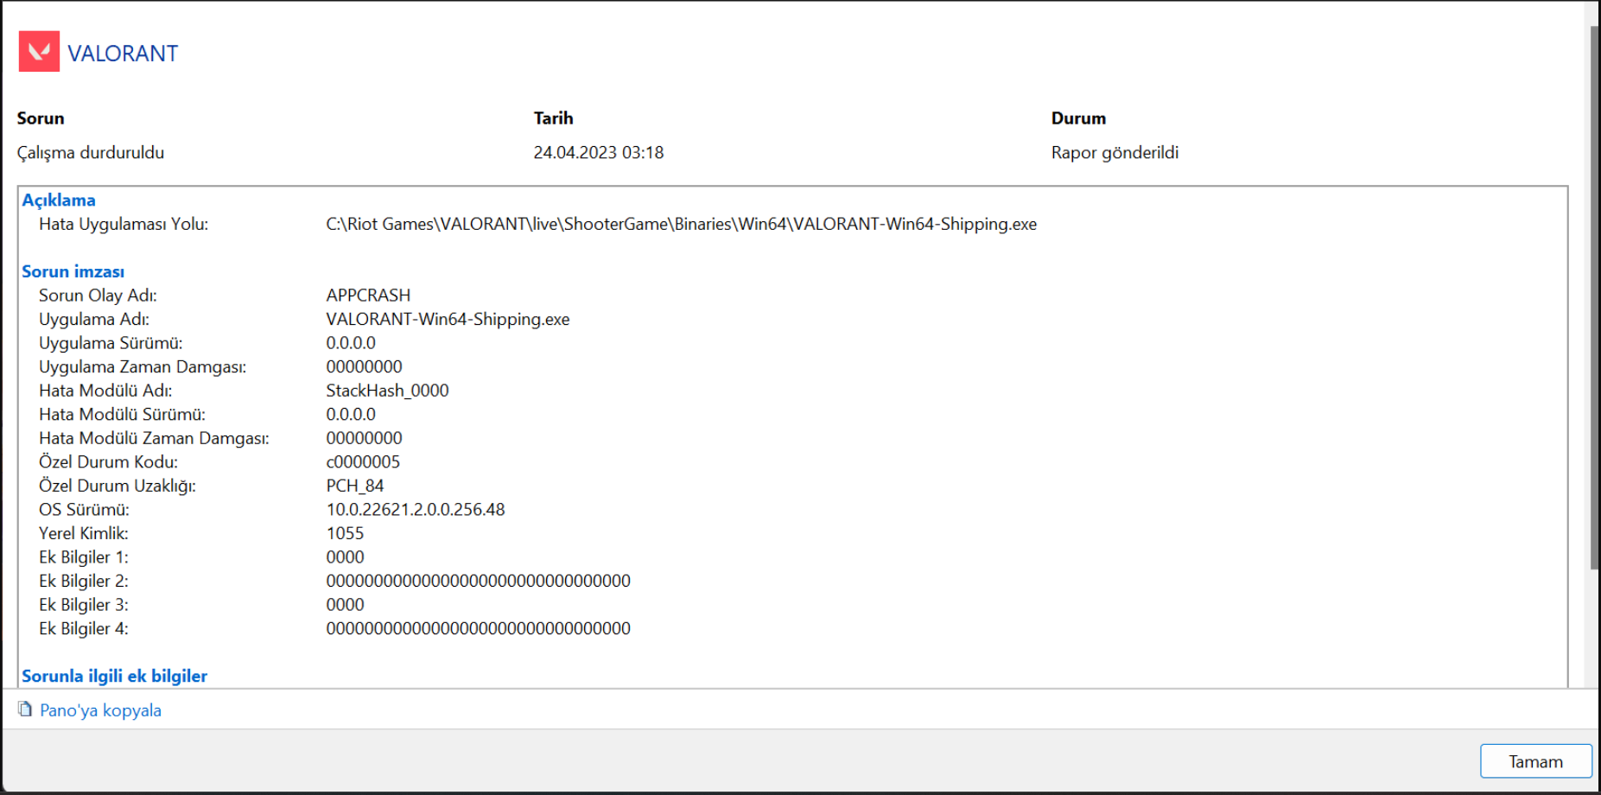Select the APPCRASH event name value
Viewport: 1601px width, 795px height.
369,296
